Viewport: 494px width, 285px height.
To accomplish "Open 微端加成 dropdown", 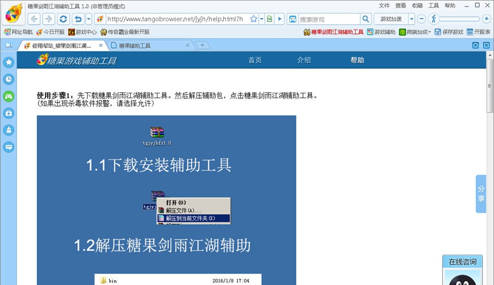I will (x=414, y=32).
